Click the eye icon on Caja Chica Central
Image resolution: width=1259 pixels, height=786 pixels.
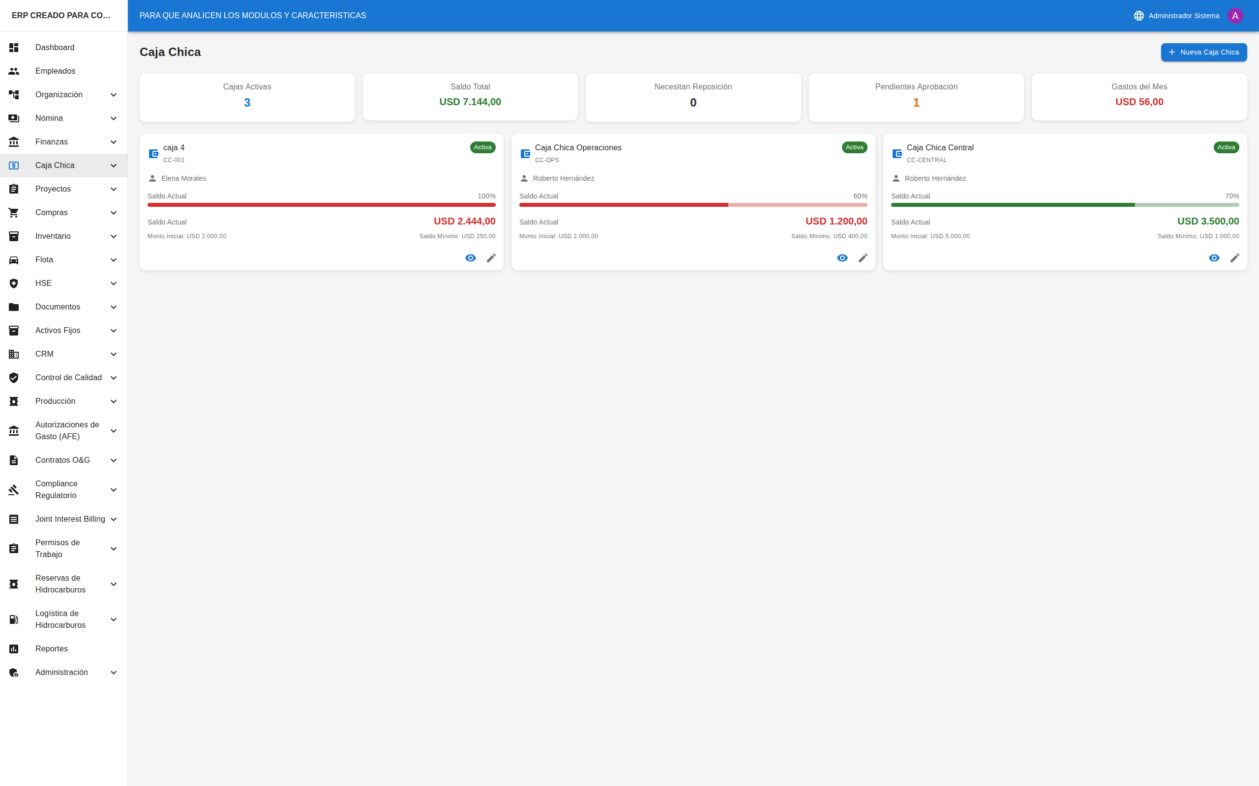coord(1214,258)
